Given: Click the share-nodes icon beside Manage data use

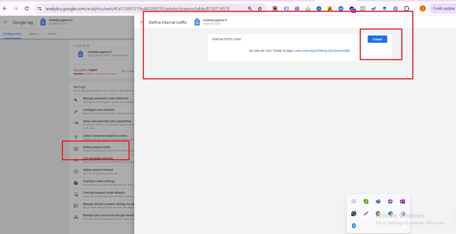Looking at the screenshot, I should click(76, 217).
